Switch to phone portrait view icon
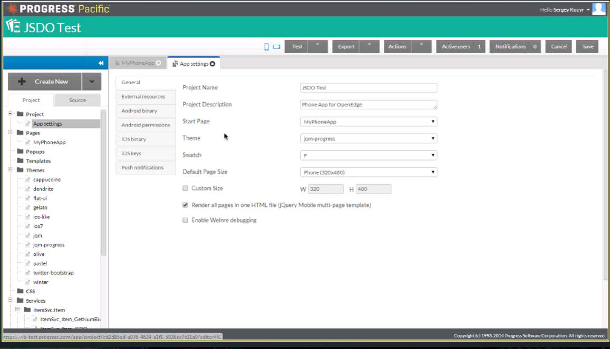This screenshot has width=610, height=349. [266, 47]
